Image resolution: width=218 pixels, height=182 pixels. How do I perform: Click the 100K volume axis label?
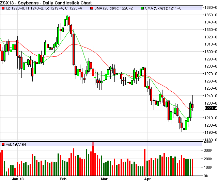(x=208, y=167)
